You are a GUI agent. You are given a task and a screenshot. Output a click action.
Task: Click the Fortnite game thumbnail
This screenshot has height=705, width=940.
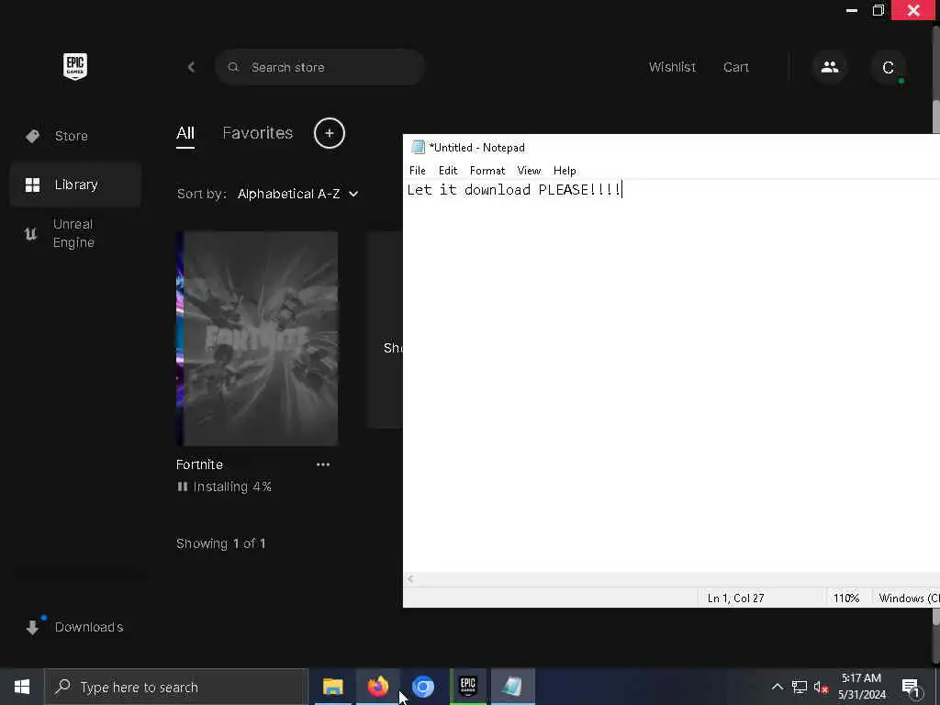[257, 338]
